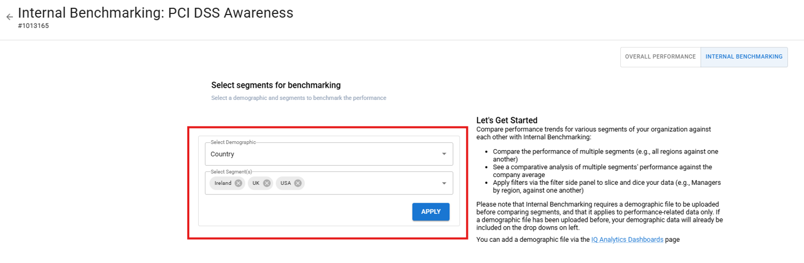Click the ID number #1013165

pos(33,26)
